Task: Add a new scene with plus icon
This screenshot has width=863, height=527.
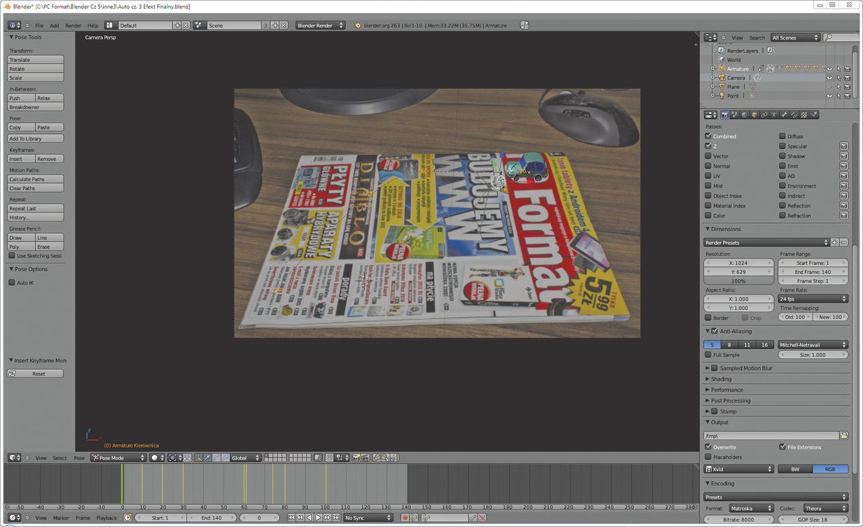Action: pyautogui.click(x=274, y=26)
